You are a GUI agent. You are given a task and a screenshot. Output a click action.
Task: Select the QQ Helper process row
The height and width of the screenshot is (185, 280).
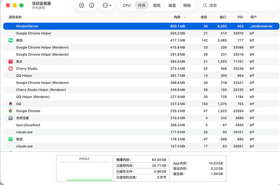(x=141, y=76)
